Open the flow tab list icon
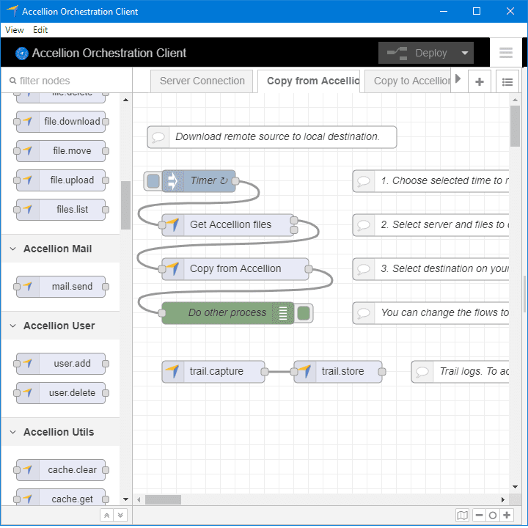The height and width of the screenshot is (528, 528). (x=507, y=81)
